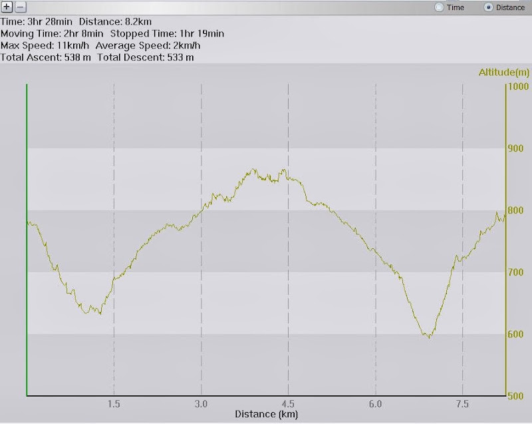Click the 'Total Ascent: 538 m' text
Viewport: 532px width, 424px height.
coord(45,57)
